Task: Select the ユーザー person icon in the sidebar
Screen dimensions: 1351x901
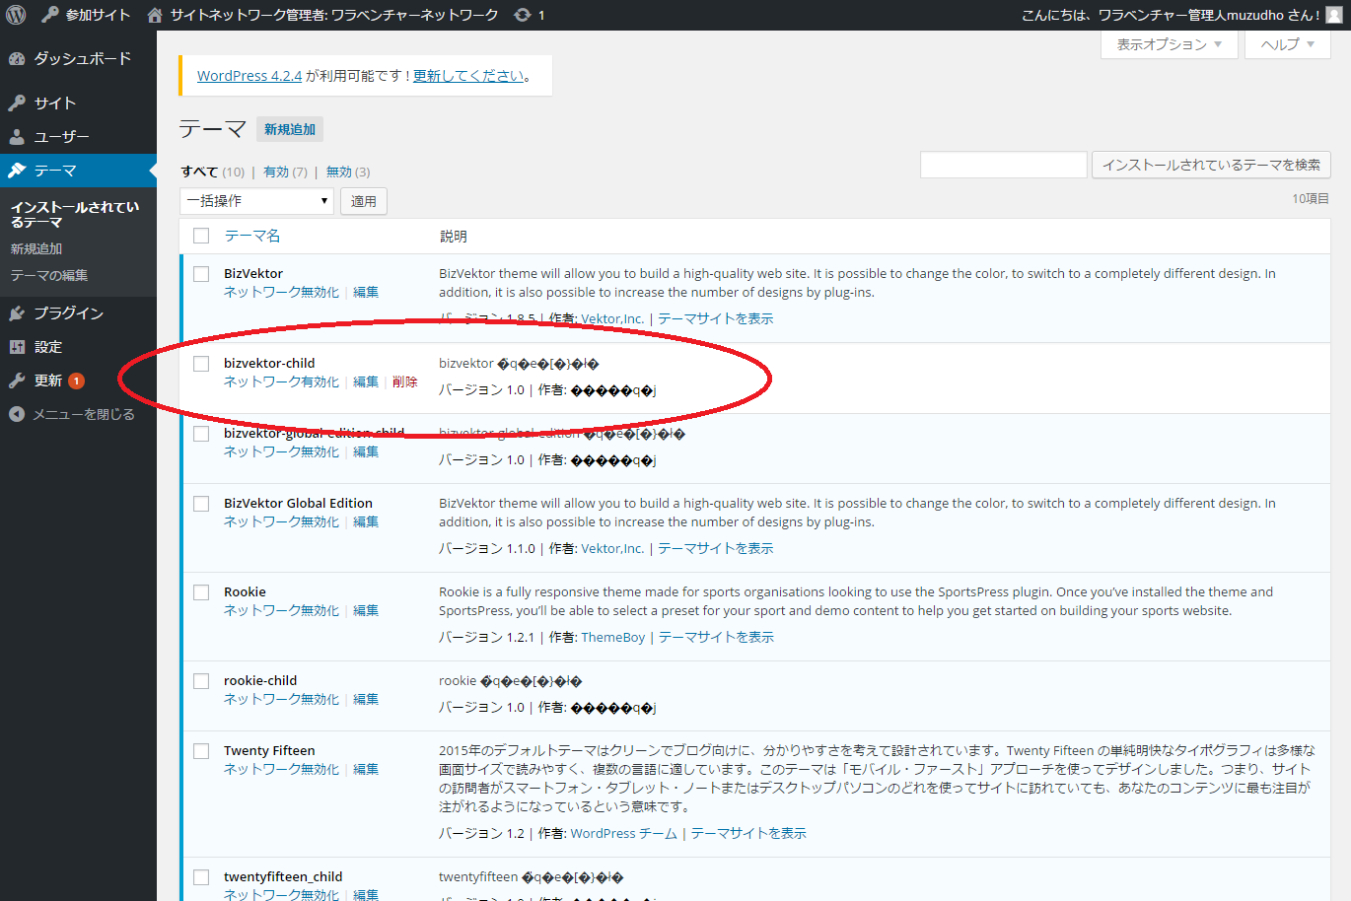Action: [x=17, y=137]
